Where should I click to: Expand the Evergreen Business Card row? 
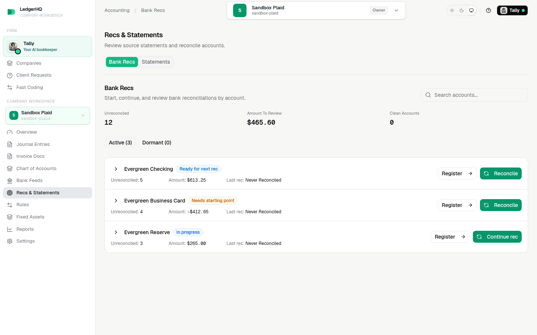click(116, 201)
